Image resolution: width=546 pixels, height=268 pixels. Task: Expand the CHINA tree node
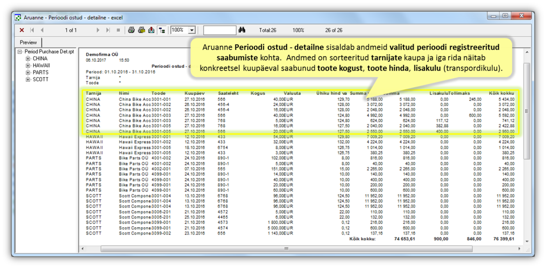coord(28,58)
